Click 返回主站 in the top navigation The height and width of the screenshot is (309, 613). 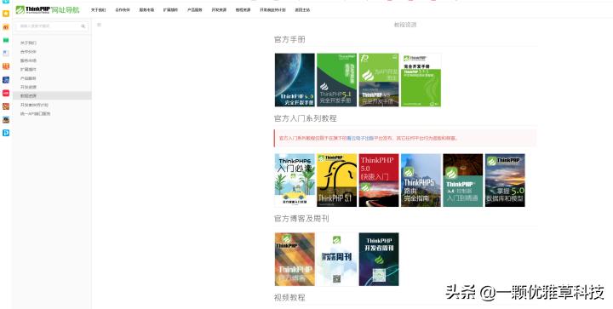point(302,9)
